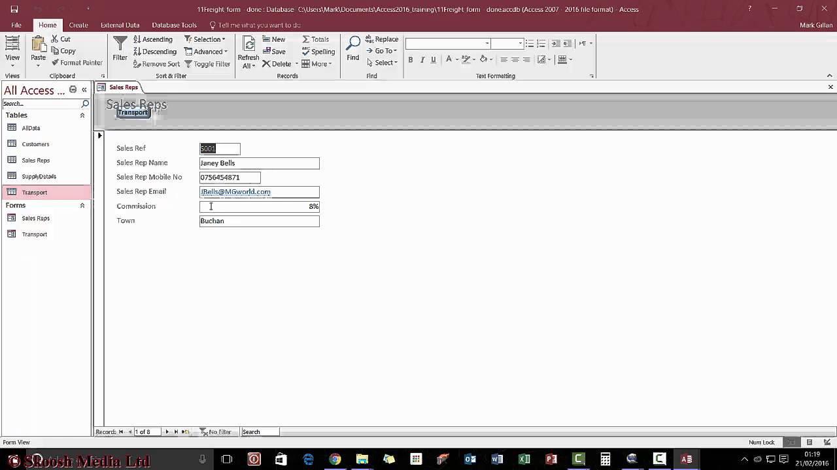837x470 pixels.
Task: Click the Transport button on the form
Action: (x=133, y=112)
